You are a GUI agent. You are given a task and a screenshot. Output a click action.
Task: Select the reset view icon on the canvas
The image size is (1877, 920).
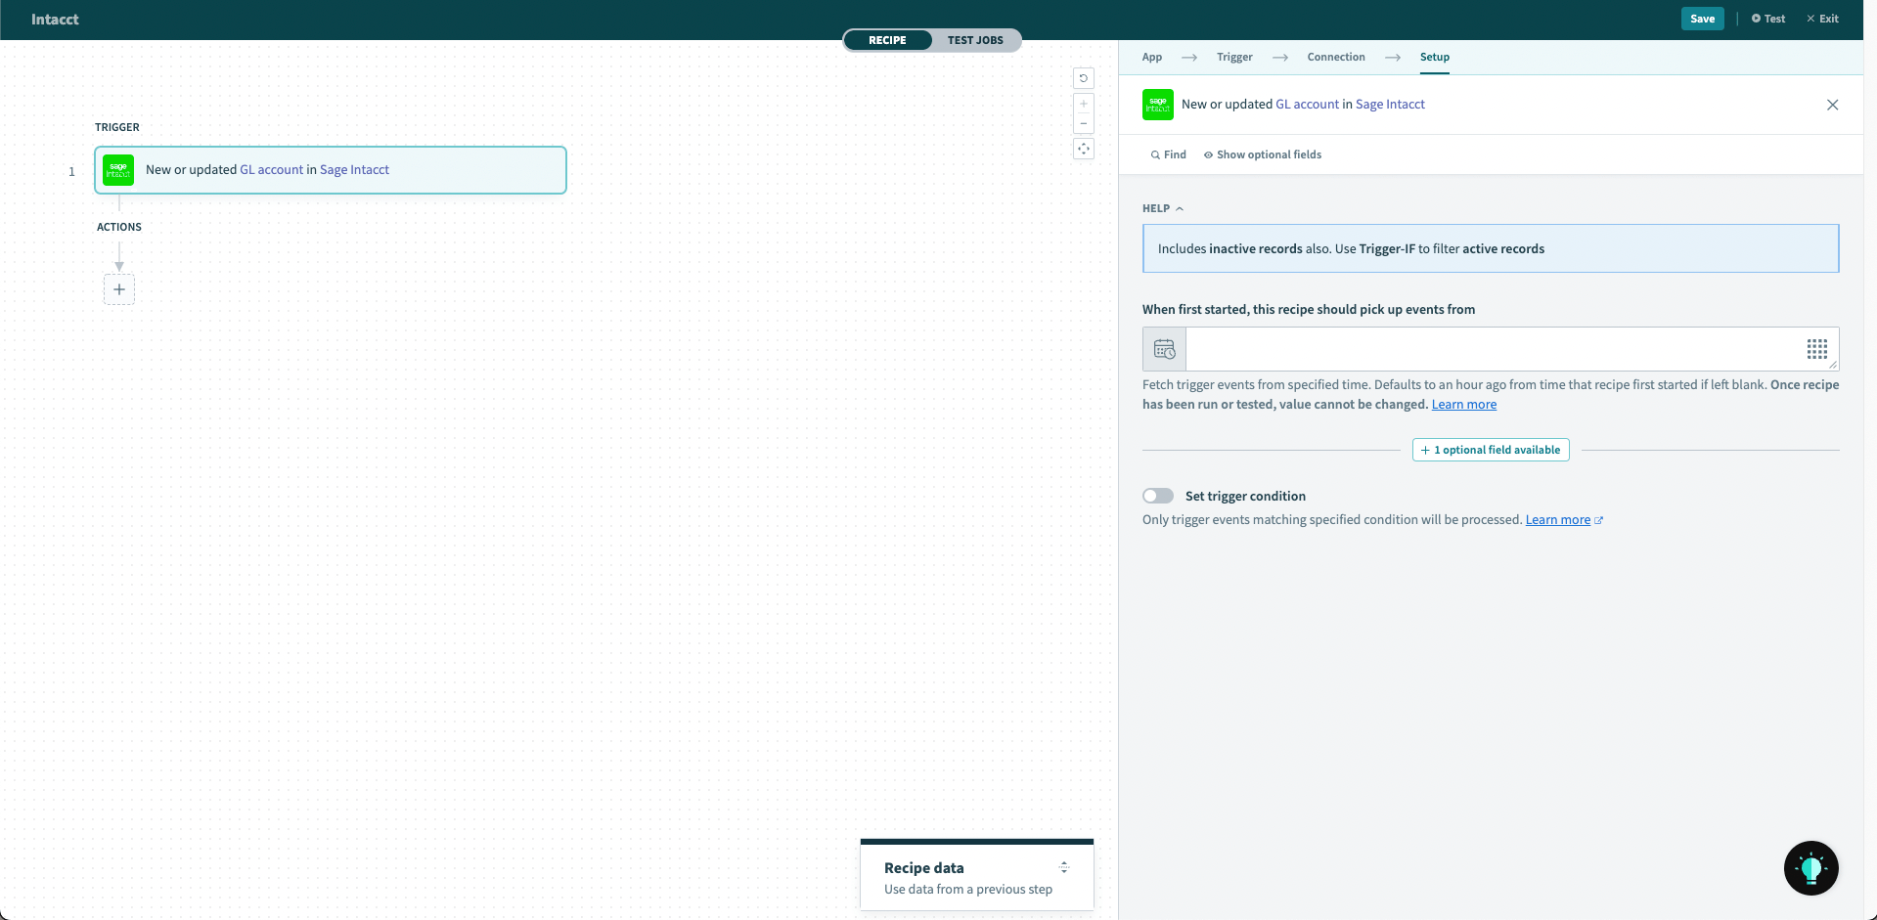tap(1084, 78)
